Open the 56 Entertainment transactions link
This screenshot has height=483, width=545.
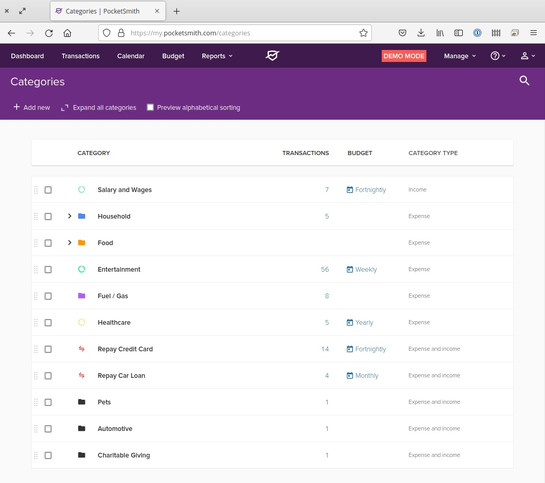pos(325,270)
